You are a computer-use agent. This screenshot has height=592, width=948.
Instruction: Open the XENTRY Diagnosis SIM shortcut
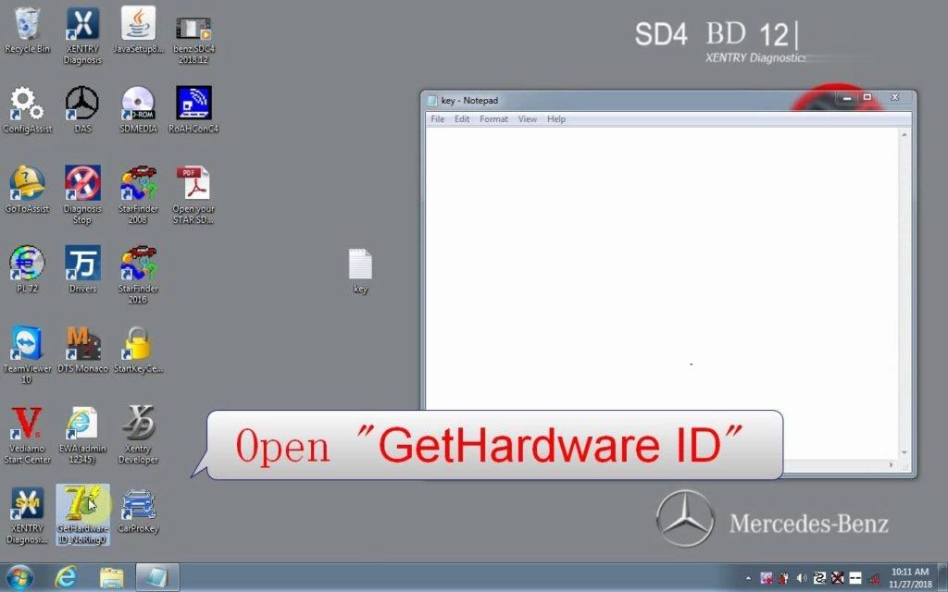(27, 515)
